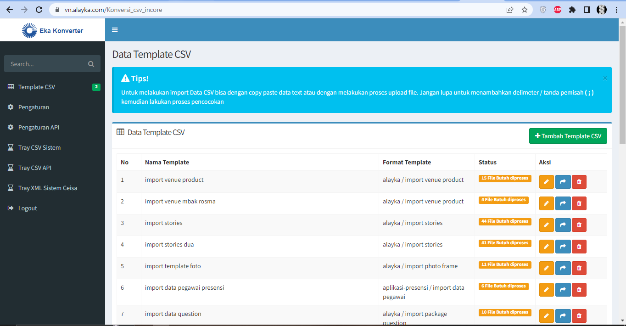Click the '4 File Butuh diproses' badge
The width and height of the screenshot is (626, 326).
[503, 200]
